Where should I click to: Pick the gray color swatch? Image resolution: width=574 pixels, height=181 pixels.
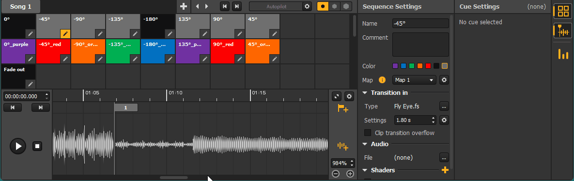point(445,66)
